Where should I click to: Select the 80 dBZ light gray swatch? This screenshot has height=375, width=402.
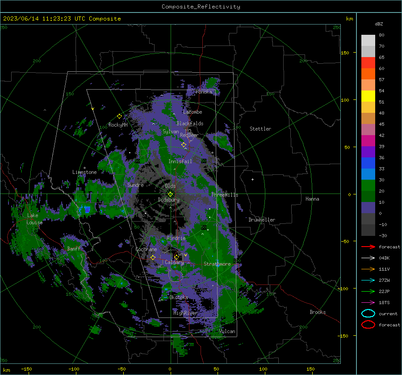pyautogui.click(x=368, y=40)
